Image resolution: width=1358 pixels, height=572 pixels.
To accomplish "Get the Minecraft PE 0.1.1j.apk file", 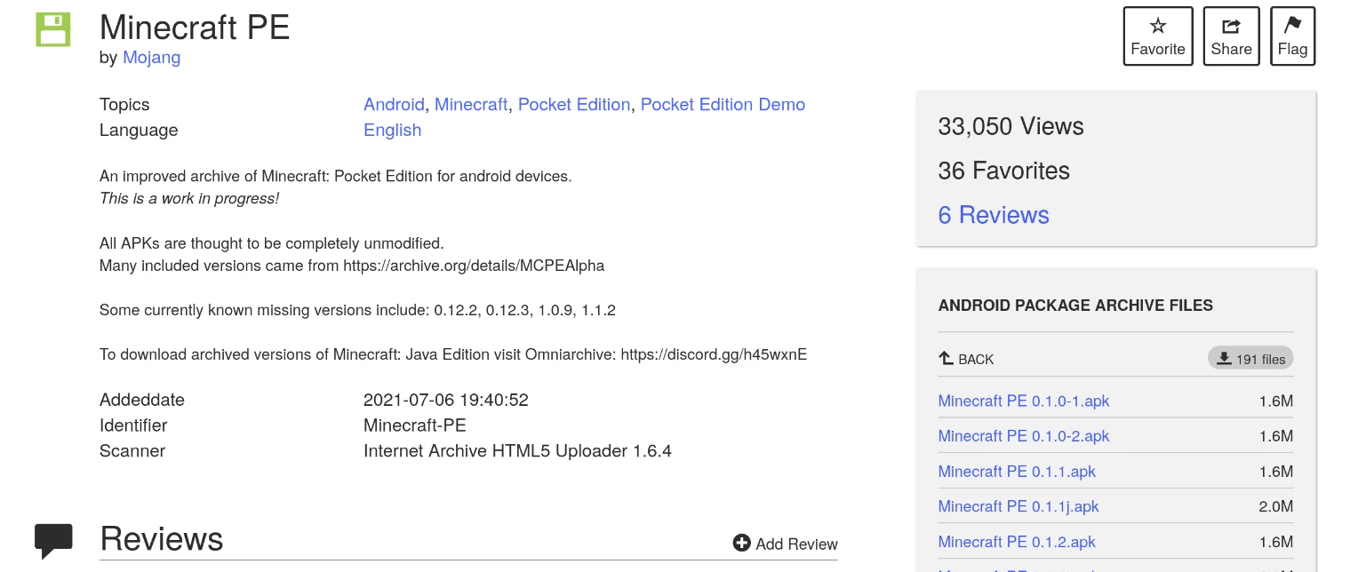I will pyautogui.click(x=1018, y=506).
